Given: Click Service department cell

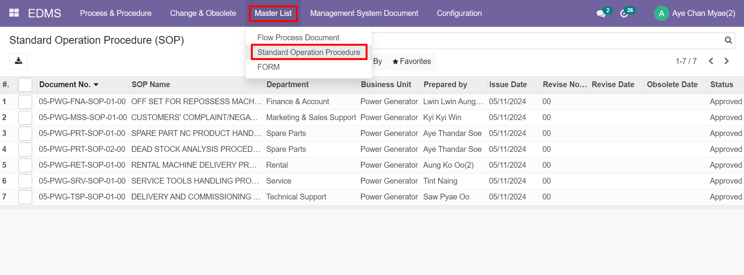Looking at the screenshot, I should click(x=278, y=181).
